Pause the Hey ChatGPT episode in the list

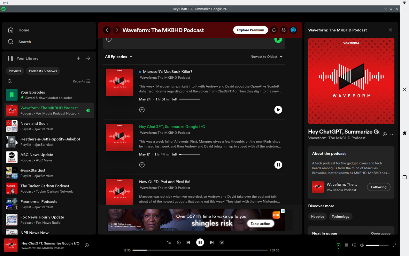click(x=278, y=165)
